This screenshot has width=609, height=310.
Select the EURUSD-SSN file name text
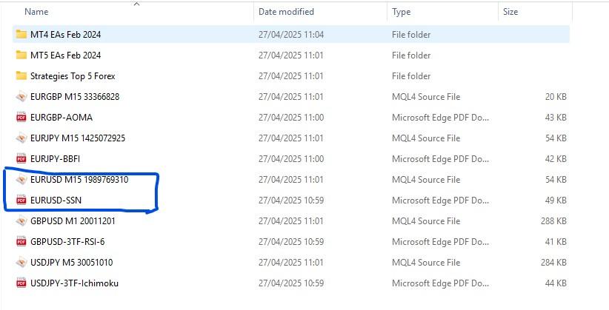pos(56,201)
